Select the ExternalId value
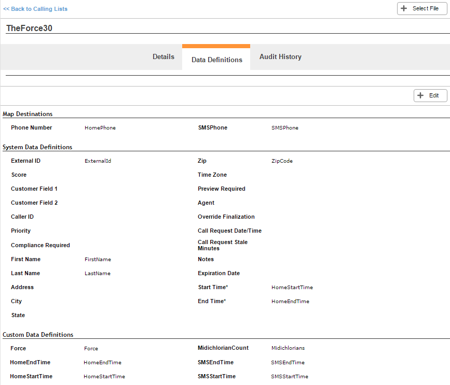The height and width of the screenshot is (385, 450). [x=98, y=161]
